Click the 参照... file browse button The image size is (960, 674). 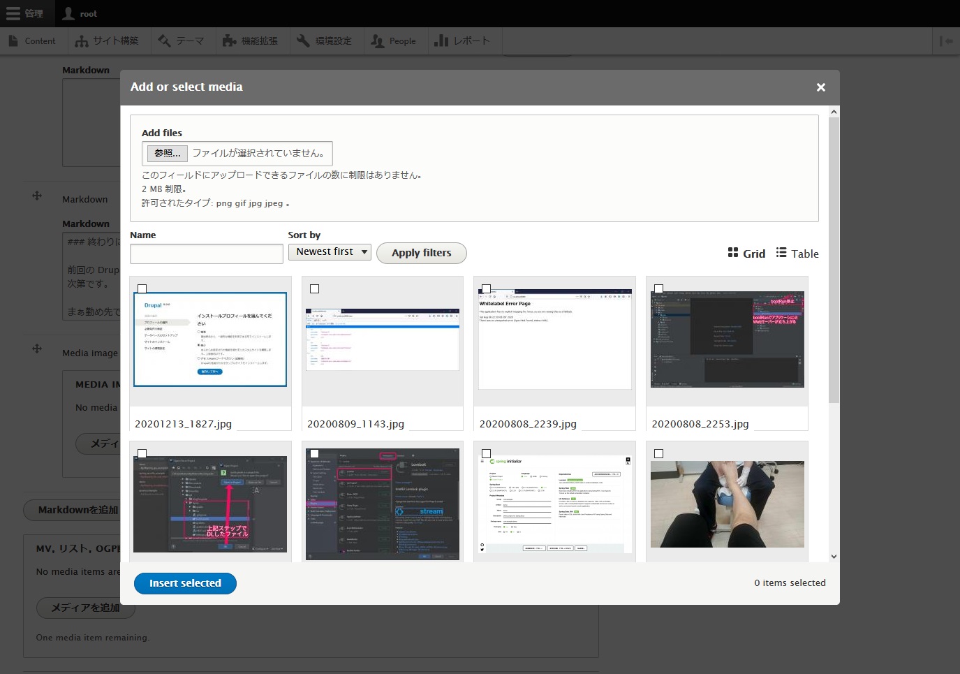(167, 153)
